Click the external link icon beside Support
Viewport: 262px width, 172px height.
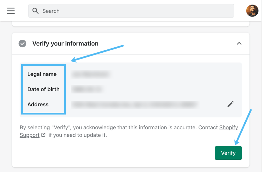43,135
